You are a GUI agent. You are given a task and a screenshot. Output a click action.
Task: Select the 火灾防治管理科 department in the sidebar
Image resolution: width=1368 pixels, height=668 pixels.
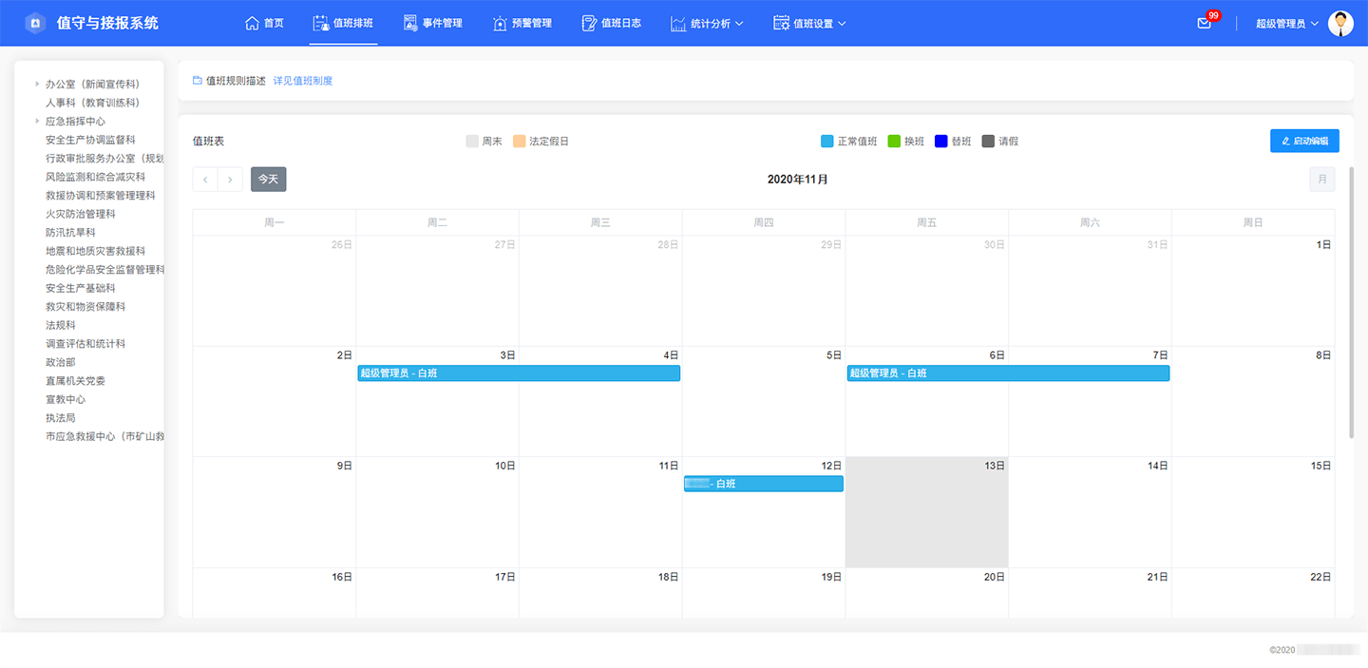click(x=80, y=214)
